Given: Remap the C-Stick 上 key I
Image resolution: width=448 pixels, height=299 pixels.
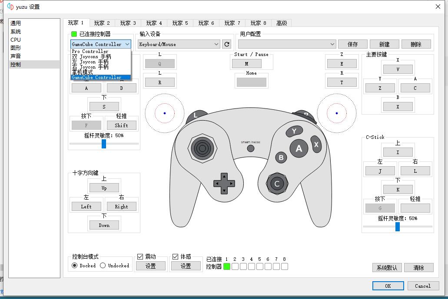Looking at the screenshot, I should 398,152.
